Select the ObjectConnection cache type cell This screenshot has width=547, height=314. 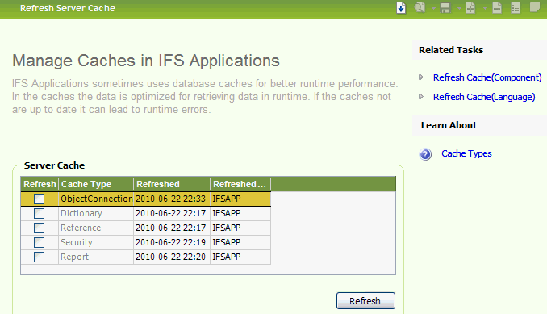pyautogui.click(x=96, y=199)
